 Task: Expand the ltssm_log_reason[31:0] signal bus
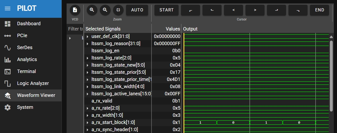point(87,44)
